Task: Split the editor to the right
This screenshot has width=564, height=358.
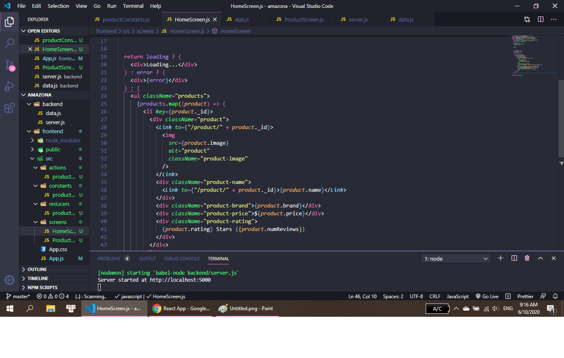Action: point(540,19)
